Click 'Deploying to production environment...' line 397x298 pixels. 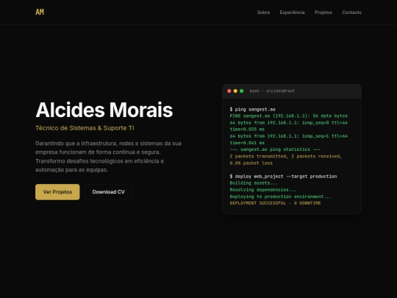pyautogui.click(x=280, y=196)
